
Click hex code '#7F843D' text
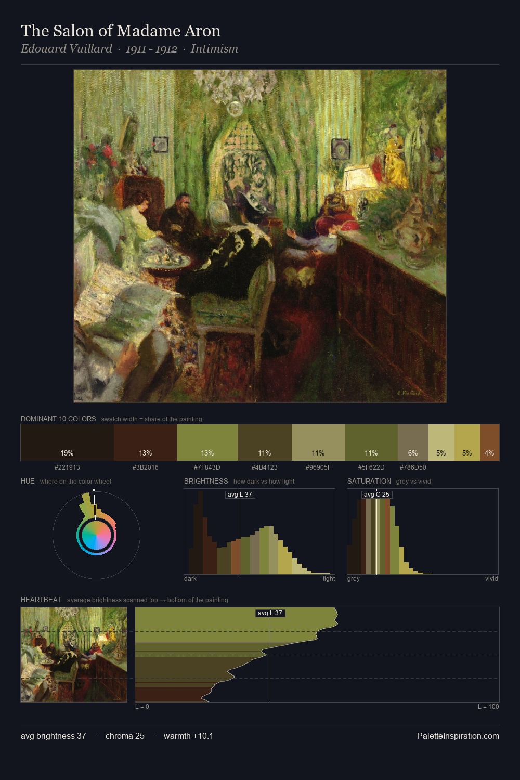[207, 467]
